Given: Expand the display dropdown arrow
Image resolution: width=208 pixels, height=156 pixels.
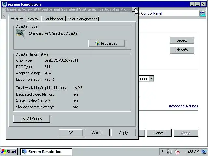Looking at the screenshot, I should (151, 78).
